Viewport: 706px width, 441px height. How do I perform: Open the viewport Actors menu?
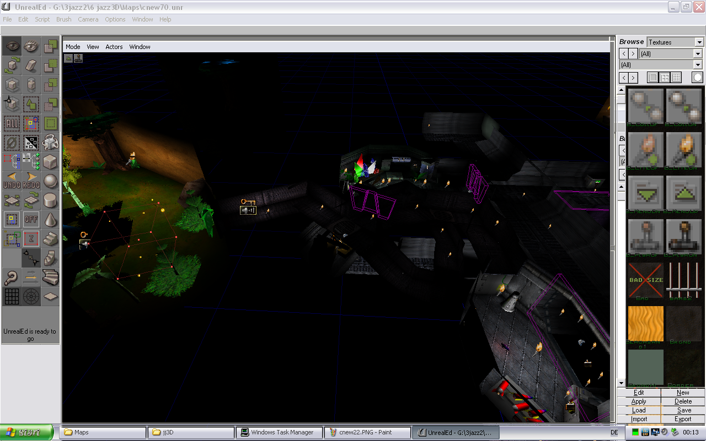[x=114, y=47]
